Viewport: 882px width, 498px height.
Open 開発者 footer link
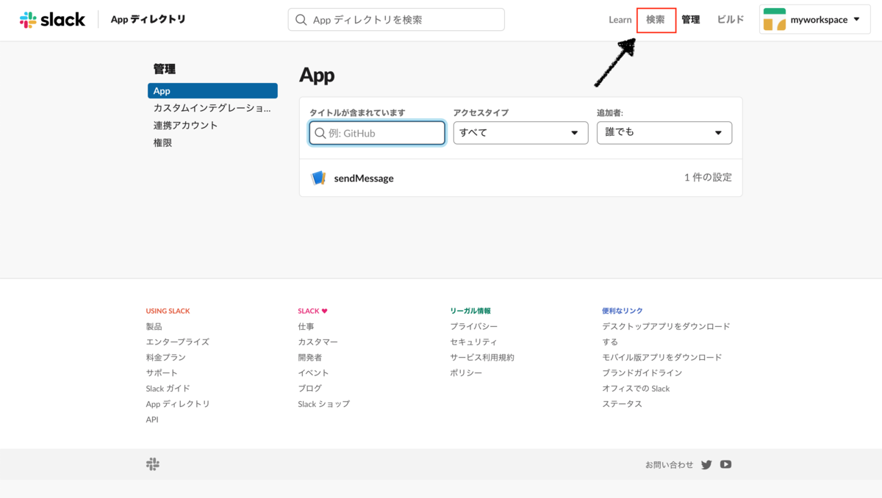(309, 357)
